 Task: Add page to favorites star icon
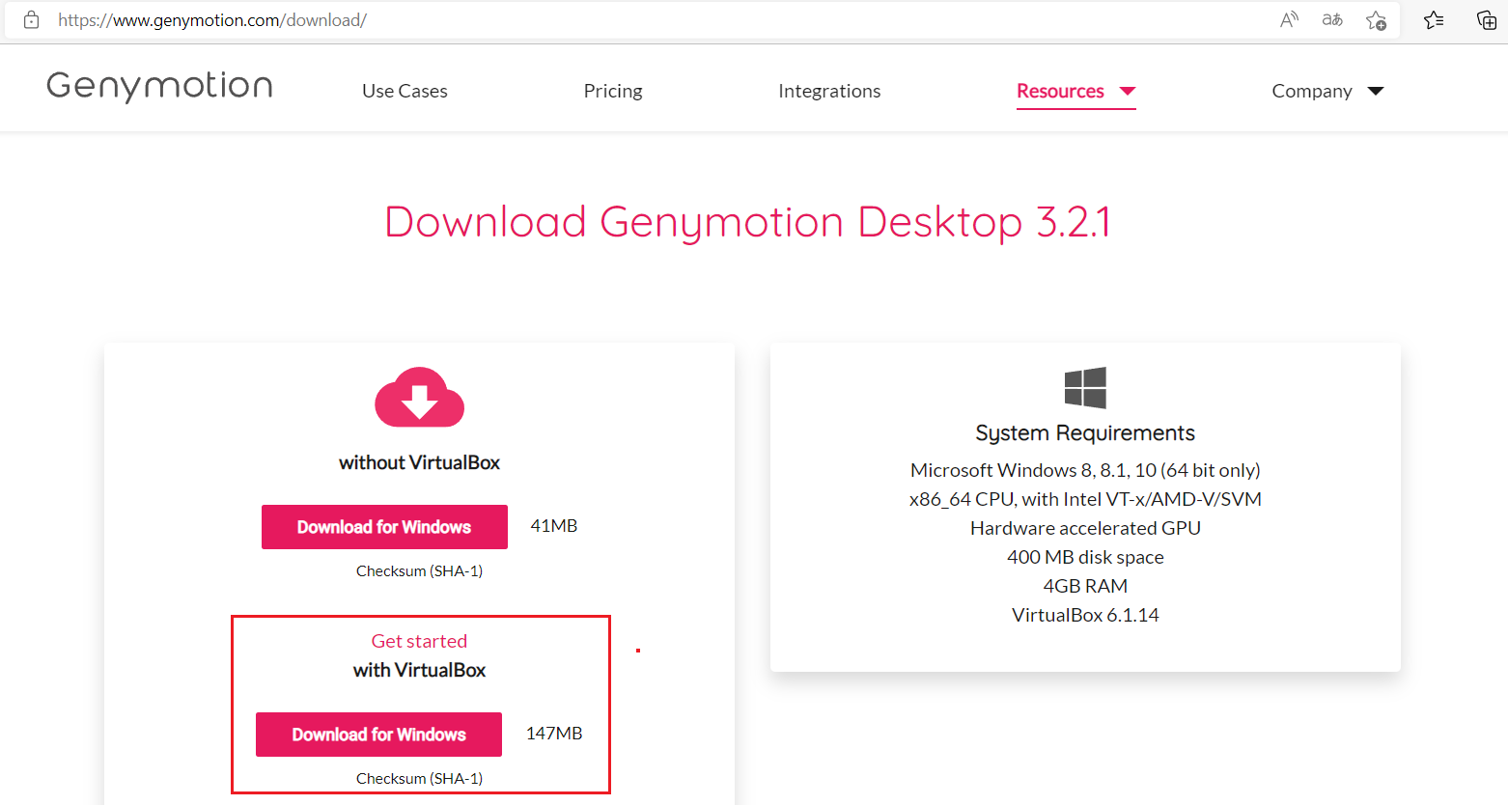point(1377,20)
